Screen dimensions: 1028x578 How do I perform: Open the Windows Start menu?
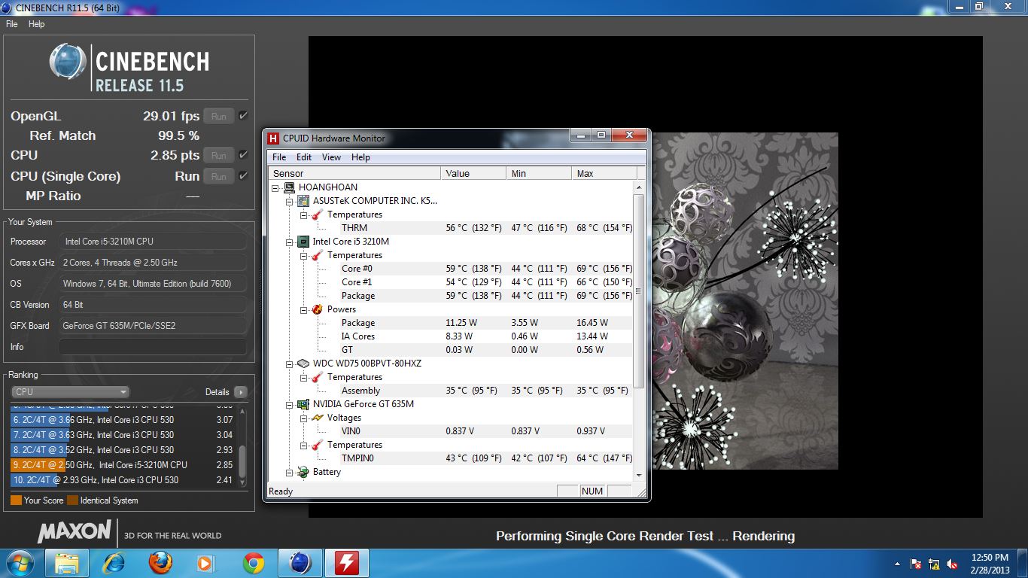tap(20, 563)
